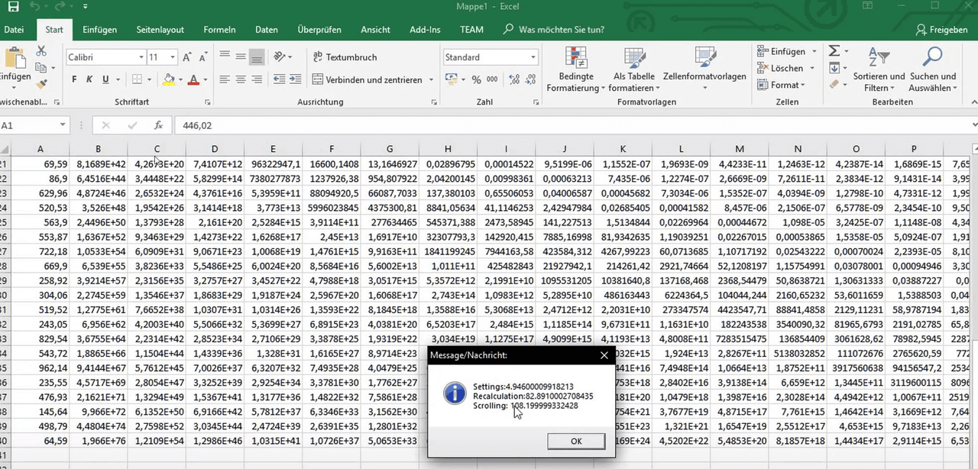The height and width of the screenshot is (469, 978).
Task: Toggle underline U formatting
Action: [105, 79]
